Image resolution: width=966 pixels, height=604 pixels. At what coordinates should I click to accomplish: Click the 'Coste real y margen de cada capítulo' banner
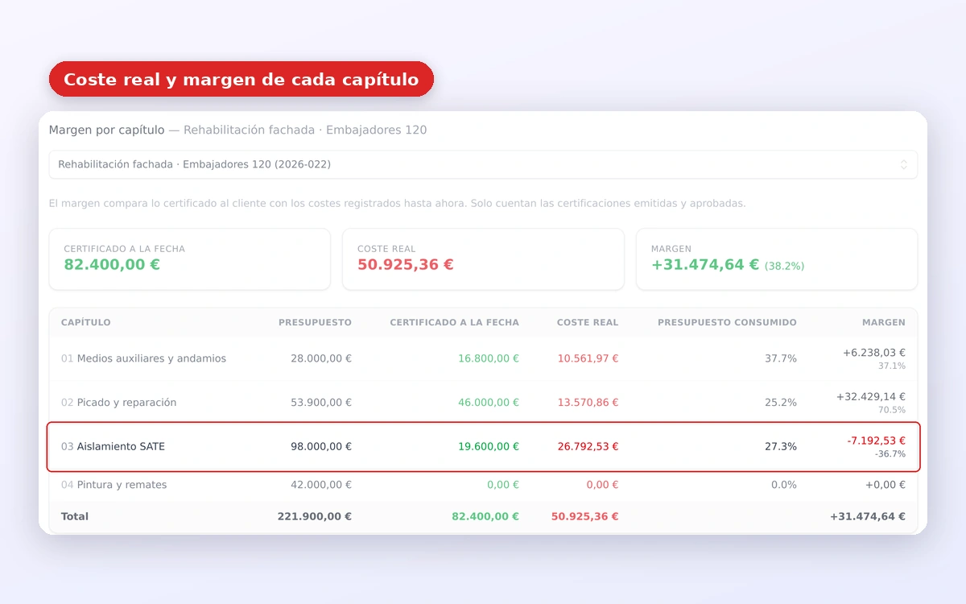tap(241, 80)
